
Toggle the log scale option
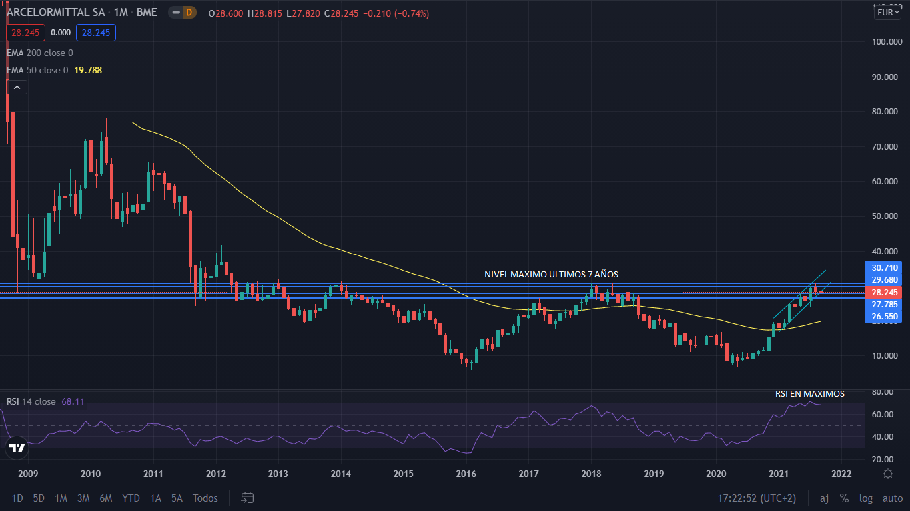865,498
